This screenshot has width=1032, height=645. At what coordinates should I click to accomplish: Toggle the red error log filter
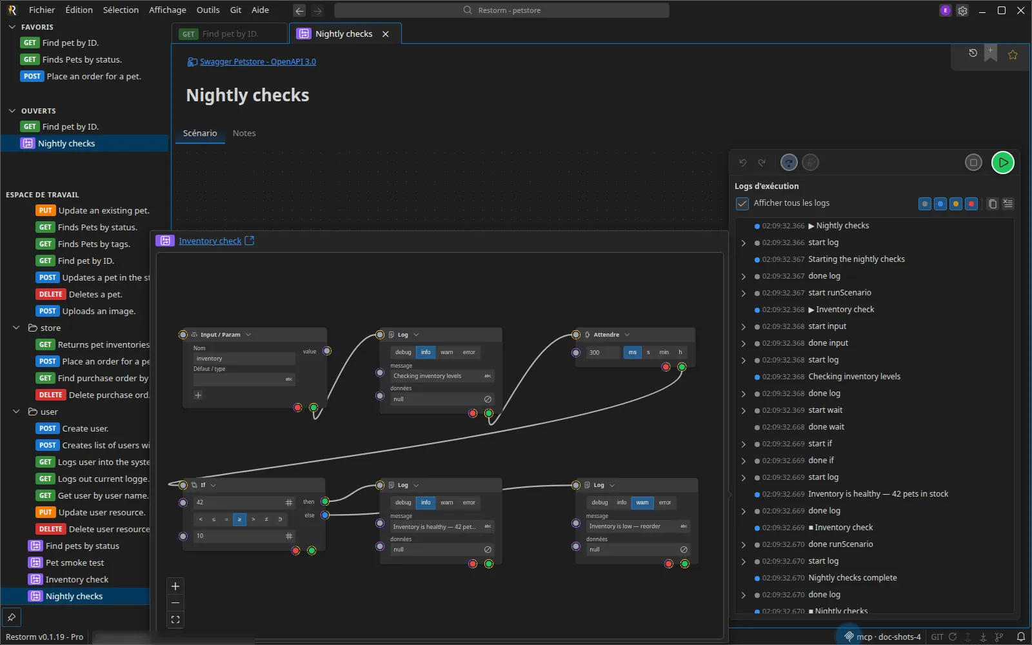(971, 204)
